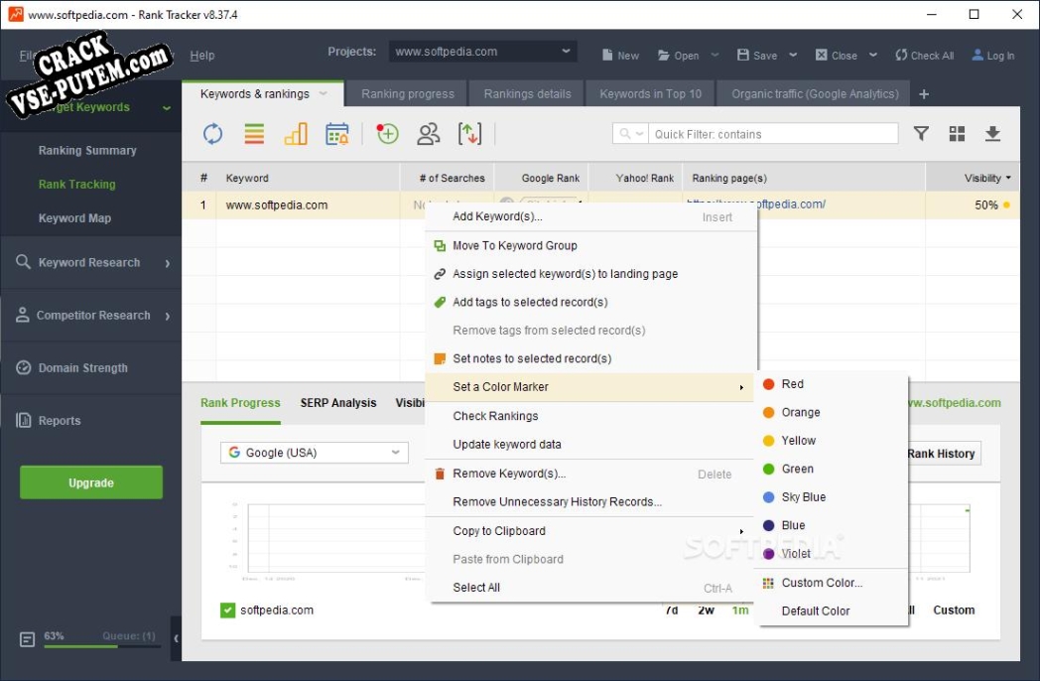
Task: Select the 1m time range
Action: click(740, 610)
